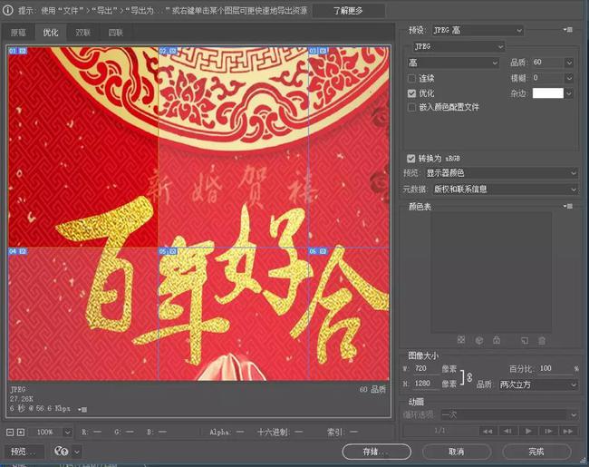The width and height of the screenshot is (589, 467).
Task: Jump to first animation frame
Action: [488, 431]
